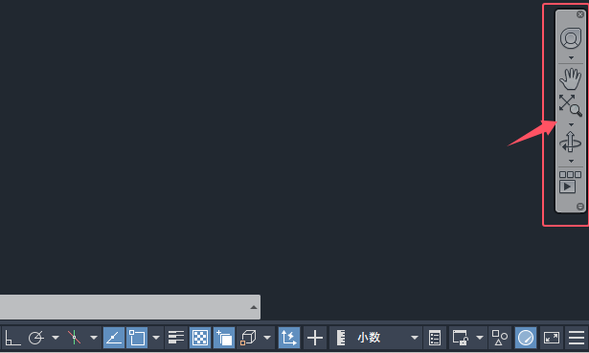The height and width of the screenshot is (353, 589).
Task: Activate the Orbit tool
Action: [x=570, y=142]
